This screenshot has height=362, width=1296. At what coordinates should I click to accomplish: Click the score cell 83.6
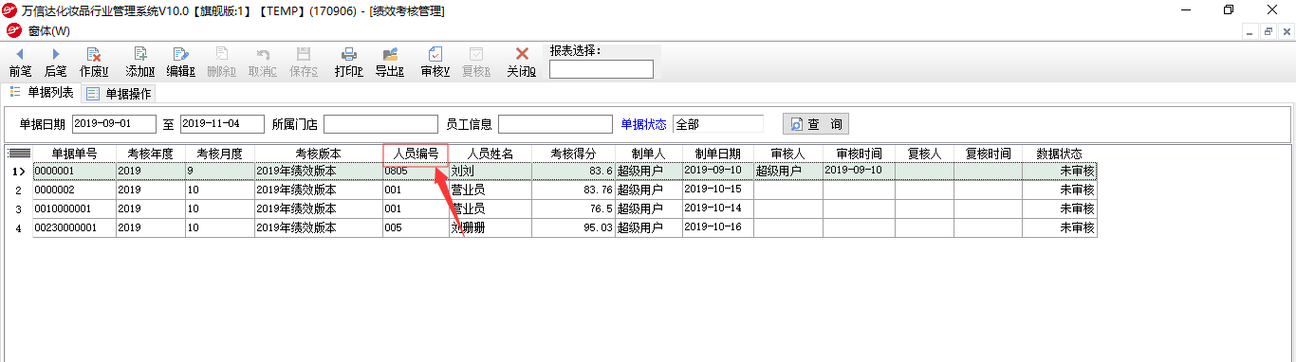(573, 171)
